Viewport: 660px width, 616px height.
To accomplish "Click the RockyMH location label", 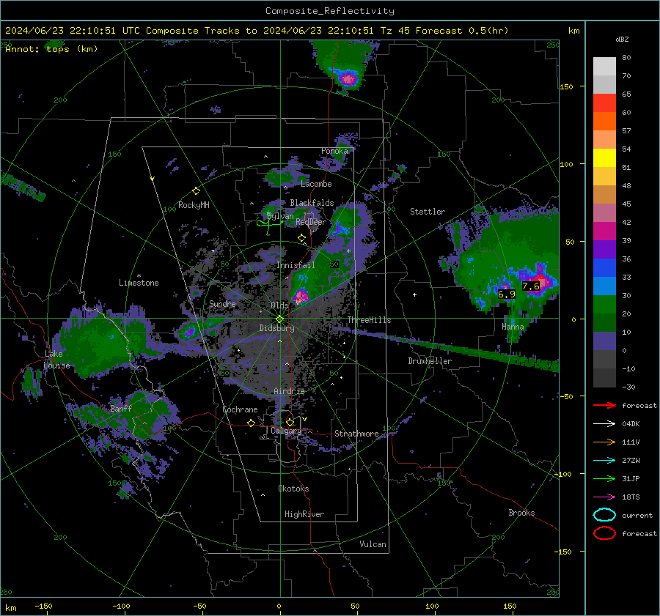I will (194, 205).
